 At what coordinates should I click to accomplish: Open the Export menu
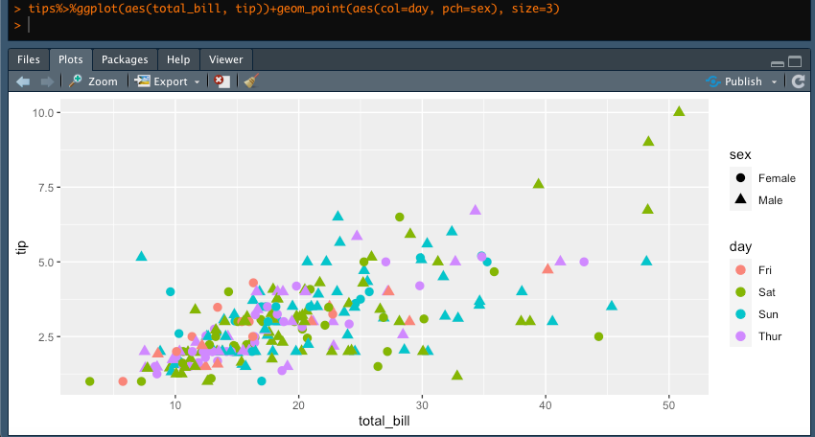tap(168, 81)
